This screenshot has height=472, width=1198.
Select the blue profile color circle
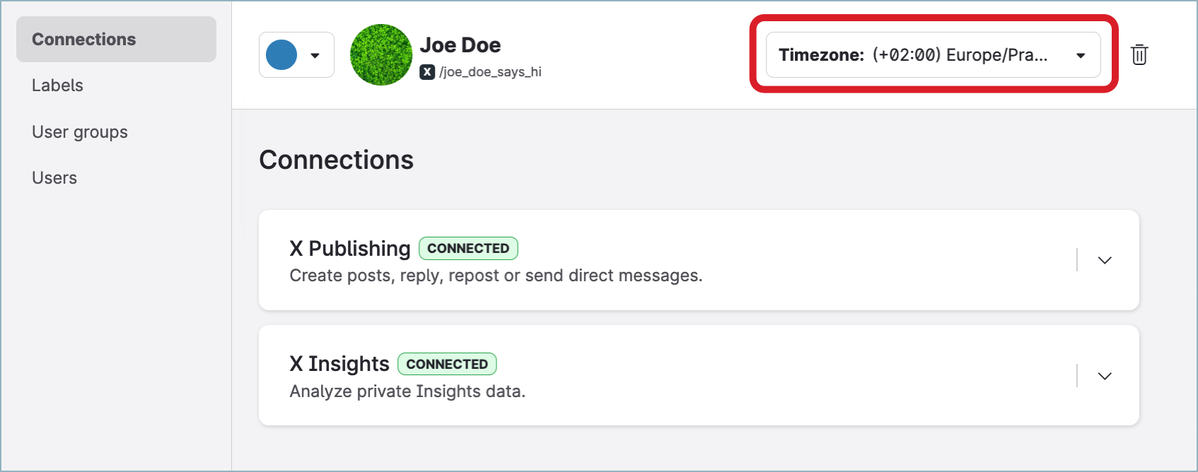click(281, 55)
